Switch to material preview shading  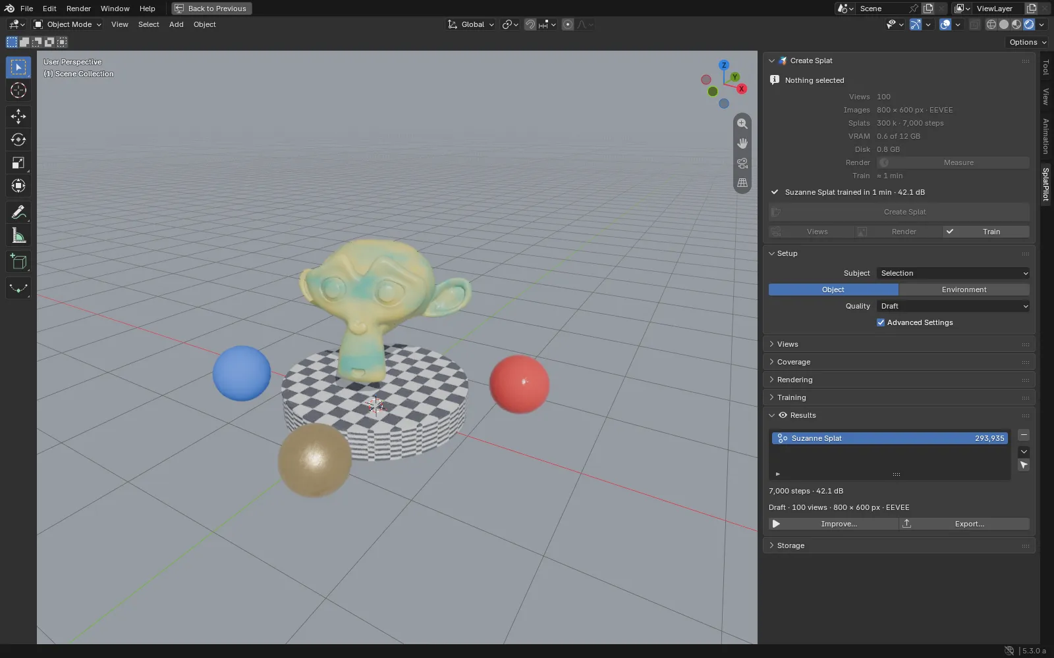(x=1016, y=24)
